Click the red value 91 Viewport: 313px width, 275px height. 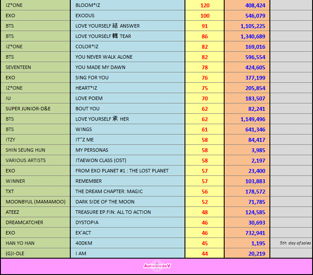tap(205, 26)
